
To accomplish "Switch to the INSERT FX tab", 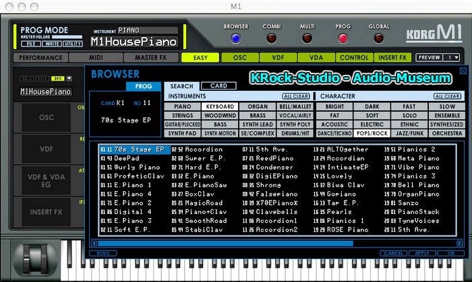I will click(392, 57).
